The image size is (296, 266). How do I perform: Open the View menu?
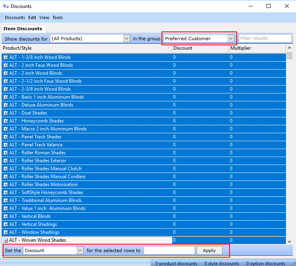[44, 17]
